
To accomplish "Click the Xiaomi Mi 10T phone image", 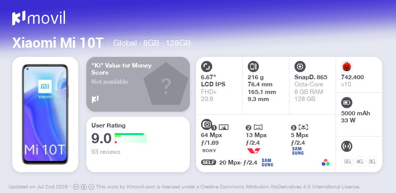I will coord(45,114).
